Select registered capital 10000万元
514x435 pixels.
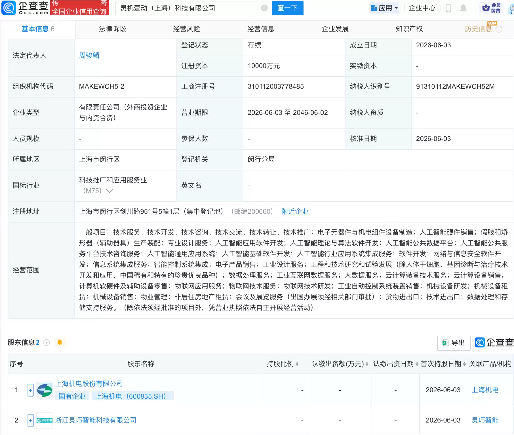point(264,66)
